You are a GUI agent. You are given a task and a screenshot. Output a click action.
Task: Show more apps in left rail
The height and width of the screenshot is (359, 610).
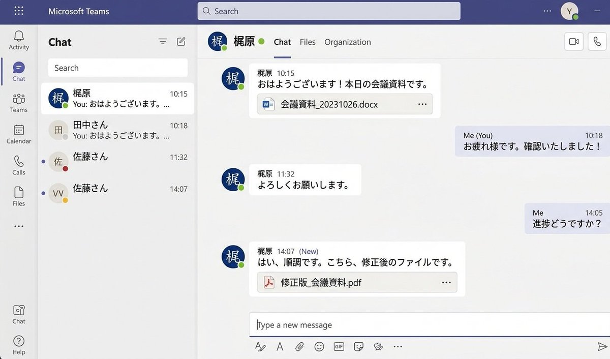click(x=19, y=226)
